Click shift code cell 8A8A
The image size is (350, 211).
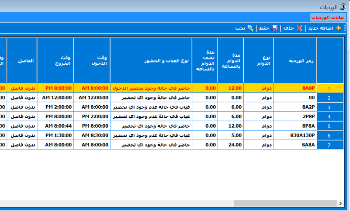tap(295, 145)
